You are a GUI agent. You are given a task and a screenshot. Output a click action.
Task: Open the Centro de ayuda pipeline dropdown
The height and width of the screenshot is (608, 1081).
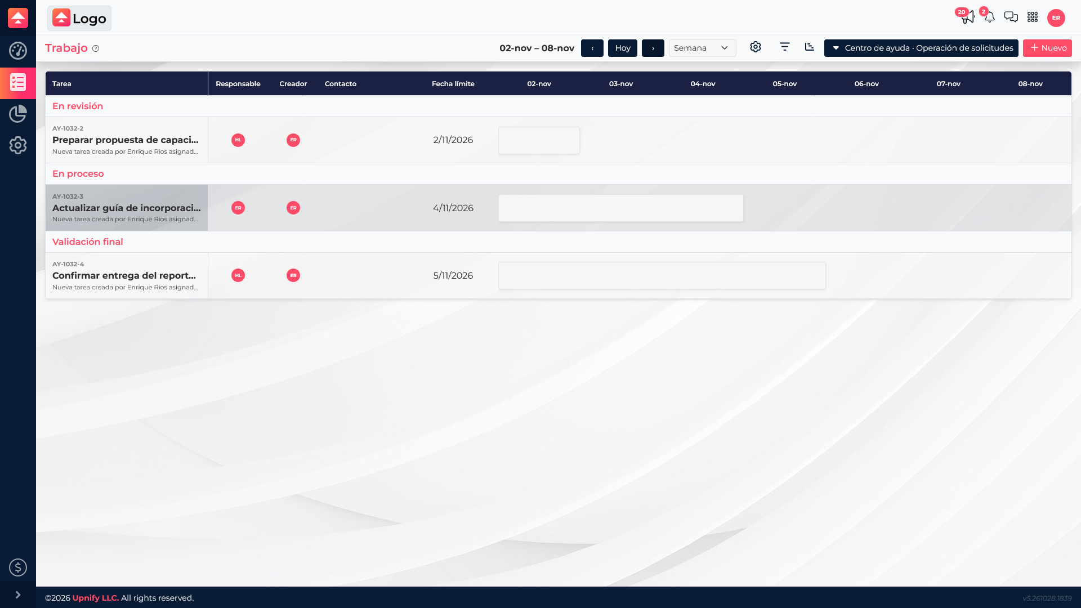pos(921,48)
